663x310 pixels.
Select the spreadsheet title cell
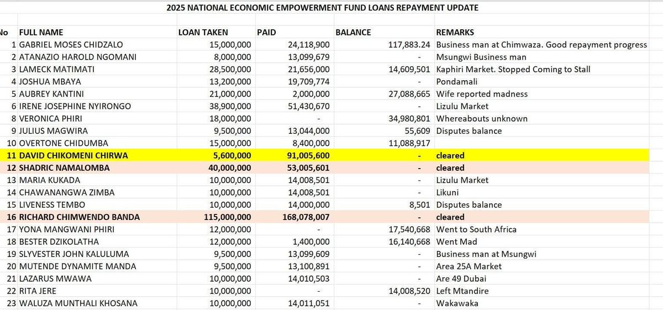[322, 8]
